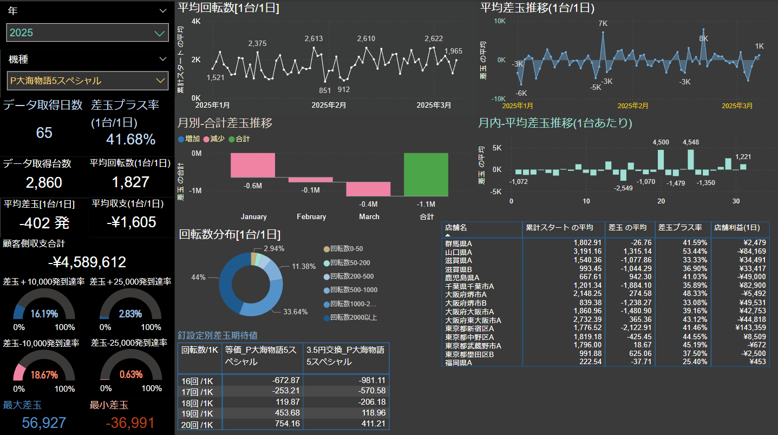Select the 回転数200-500 legend dot

[326, 276]
